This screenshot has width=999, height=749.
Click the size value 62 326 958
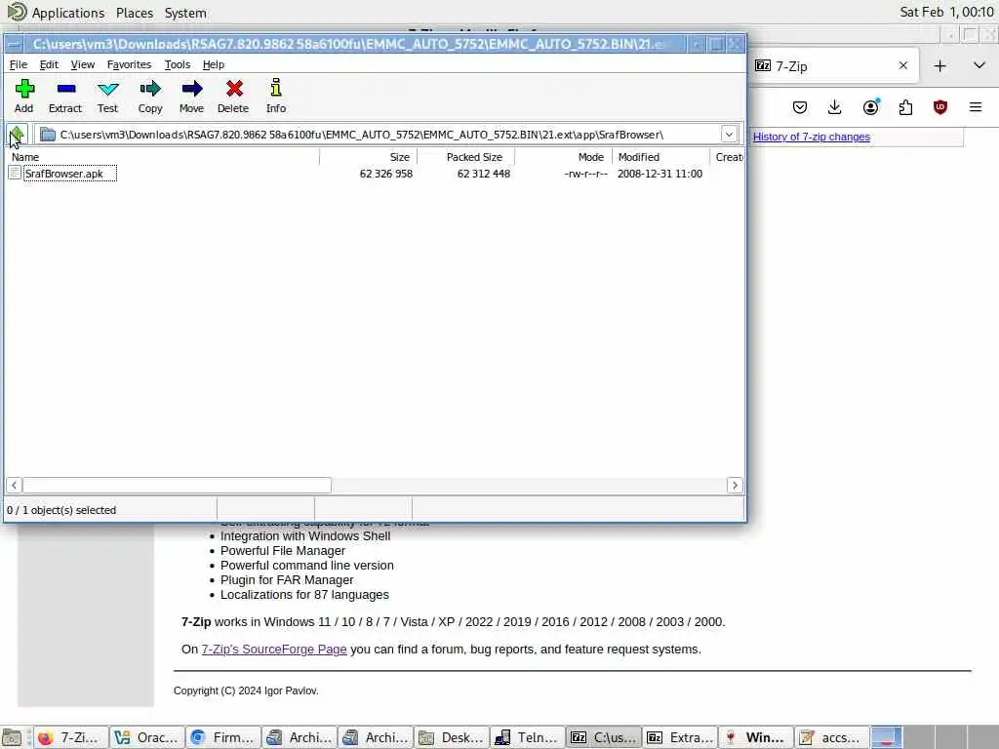pos(386,174)
